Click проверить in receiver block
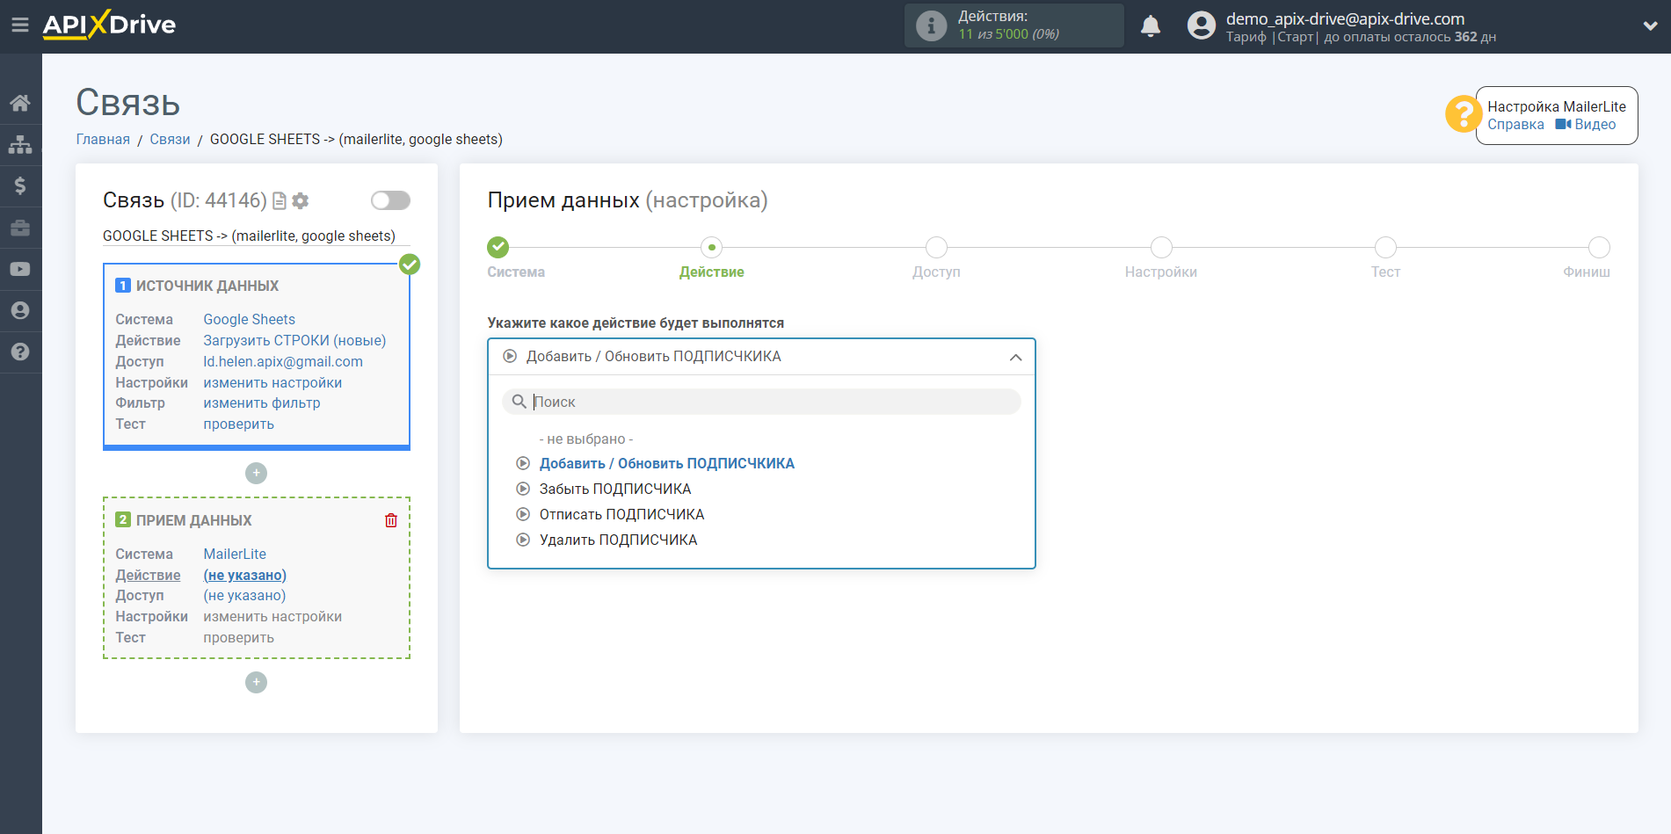The height and width of the screenshot is (834, 1671). point(239,638)
